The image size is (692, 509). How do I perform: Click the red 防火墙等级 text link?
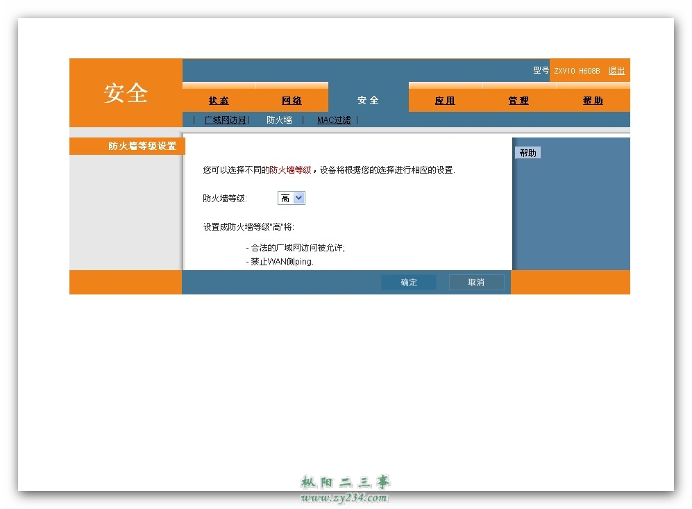[x=290, y=170]
